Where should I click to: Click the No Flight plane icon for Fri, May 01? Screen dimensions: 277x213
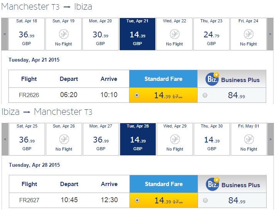[249, 139]
